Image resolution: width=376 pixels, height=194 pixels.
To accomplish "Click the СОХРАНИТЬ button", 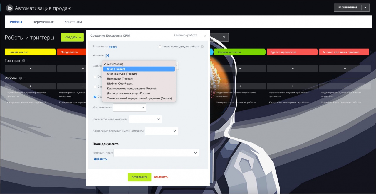I will tap(140, 177).
